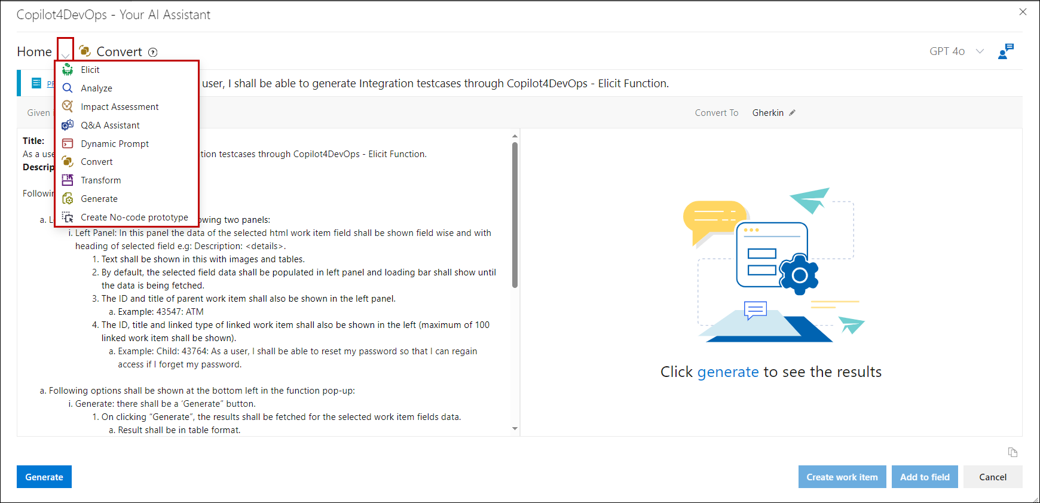The height and width of the screenshot is (503, 1040).
Task: Close the Copilot4DevOps dialog
Action: pyautogui.click(x=1023, y=12)
